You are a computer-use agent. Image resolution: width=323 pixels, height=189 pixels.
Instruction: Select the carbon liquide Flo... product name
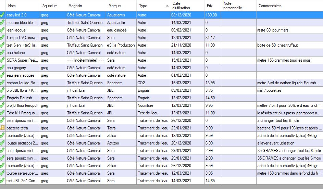23,83
